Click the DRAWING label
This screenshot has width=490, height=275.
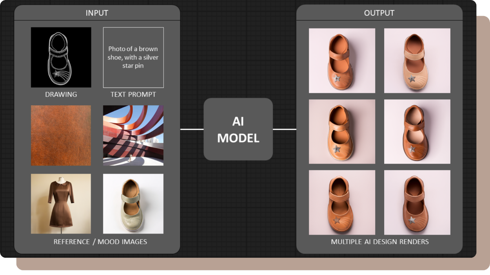61,95
